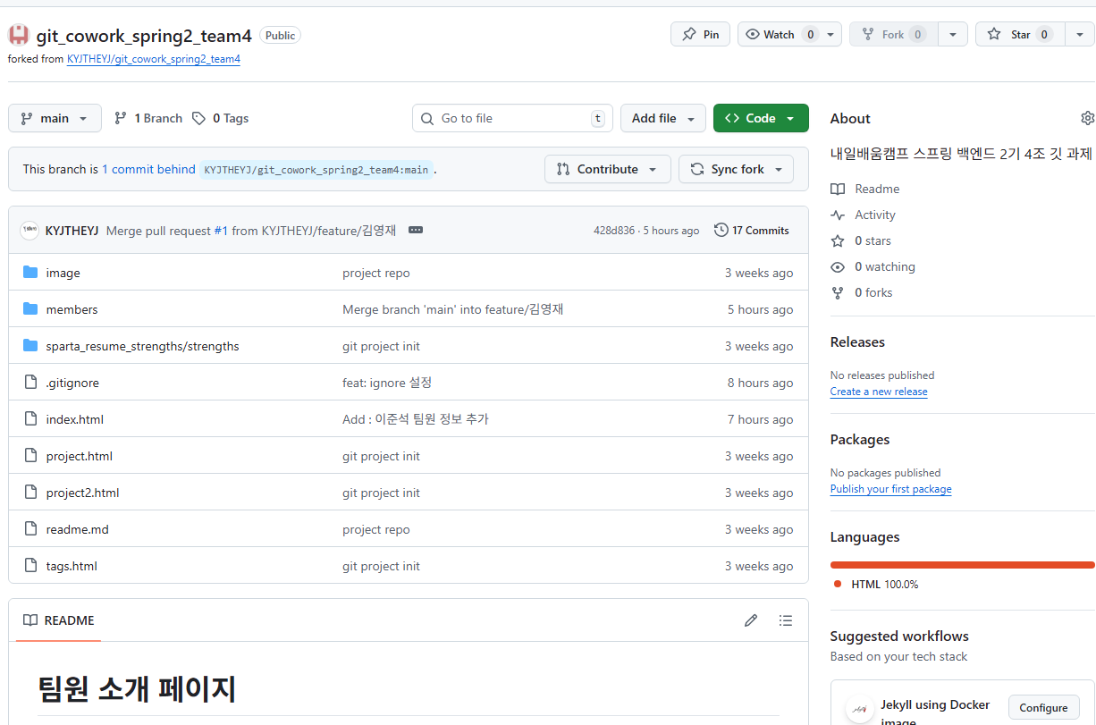Click the repository avatar icon beside git_cowork_spring2_team4
This screenshot has height=725, width=1096.
click(18, 36)
